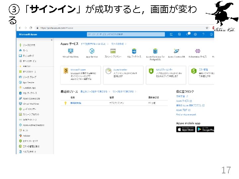
Task: Bookmark page with star icon
Action: pyautogui.click(x=207, y=28)
